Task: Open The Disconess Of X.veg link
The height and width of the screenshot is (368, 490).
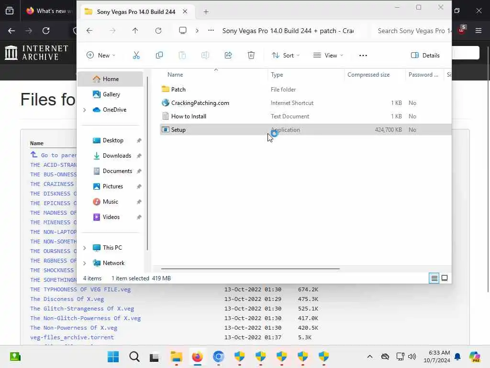Action: [67, 299]
